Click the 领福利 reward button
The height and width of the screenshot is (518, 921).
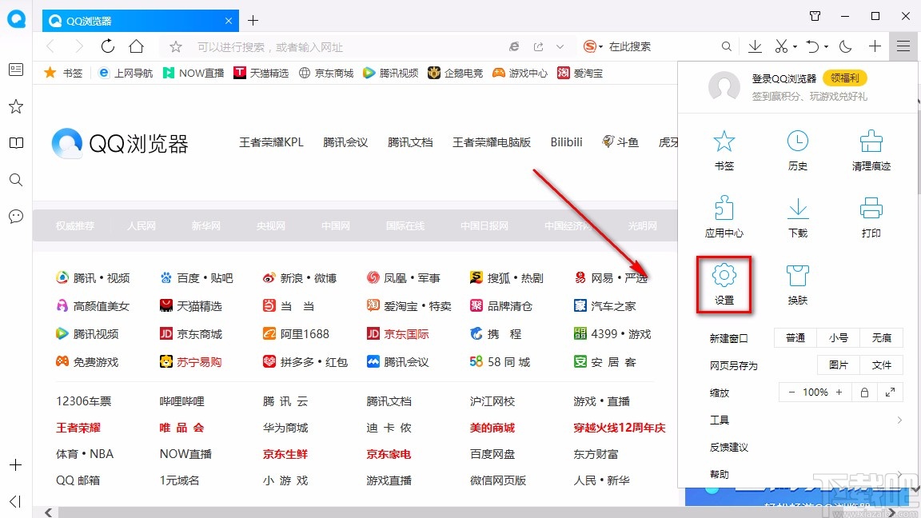click(845, 78)
